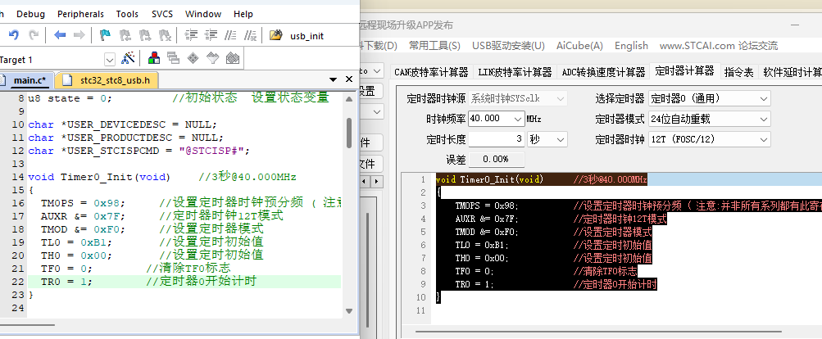Open www.STCAI.com 论坛交流 link
The height and width of the screenshot is (339, 822).
point(719,46)
